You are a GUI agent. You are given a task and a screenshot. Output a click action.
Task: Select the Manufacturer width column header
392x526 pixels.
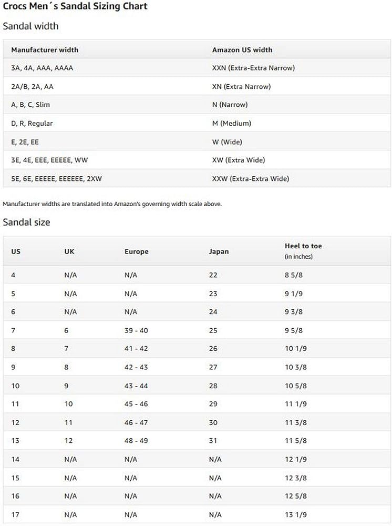45,50
